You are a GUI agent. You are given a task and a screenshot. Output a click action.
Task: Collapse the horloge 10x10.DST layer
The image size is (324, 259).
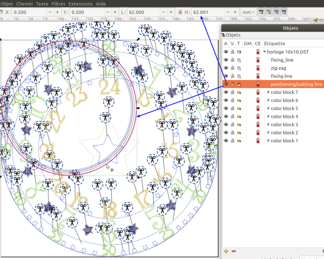pyautogui.click(x=265, y=52)
